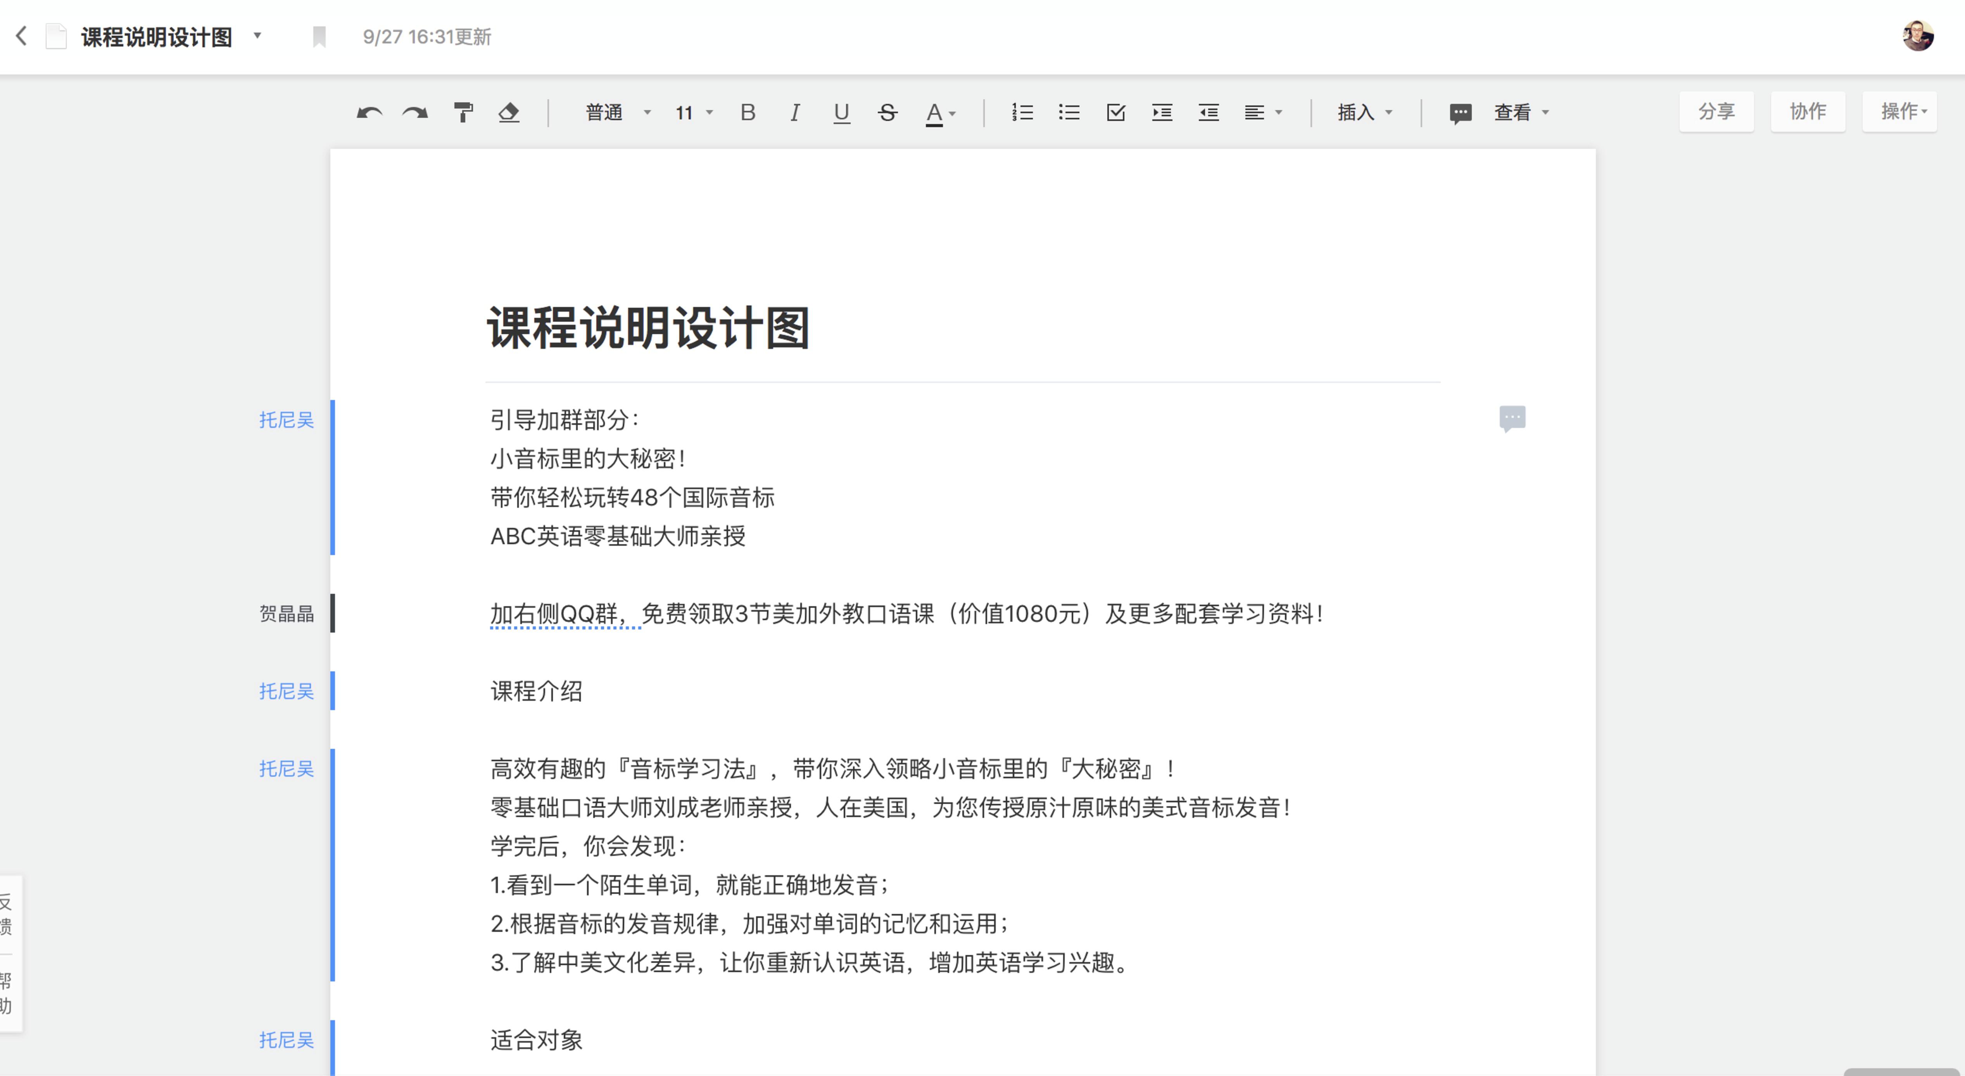
Task: Clear formatting with the eraser icon
Action: 509,112
